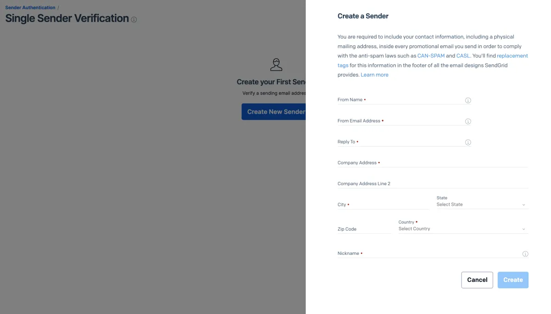Open the Select Country dropdown
The image size is (551, 314).
459,229
